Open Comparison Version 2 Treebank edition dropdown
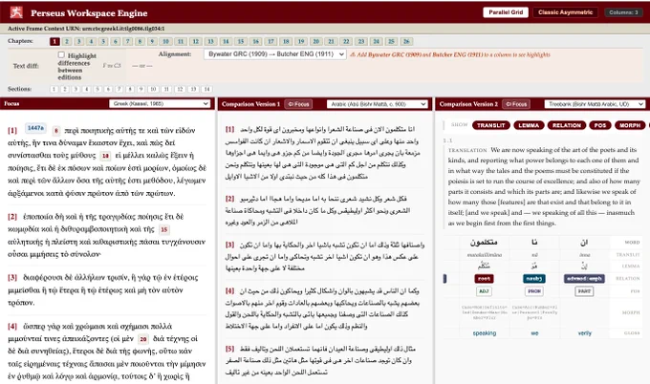Image resolution: width=650 pixels, height=384 pixels. tap(595, 104)
